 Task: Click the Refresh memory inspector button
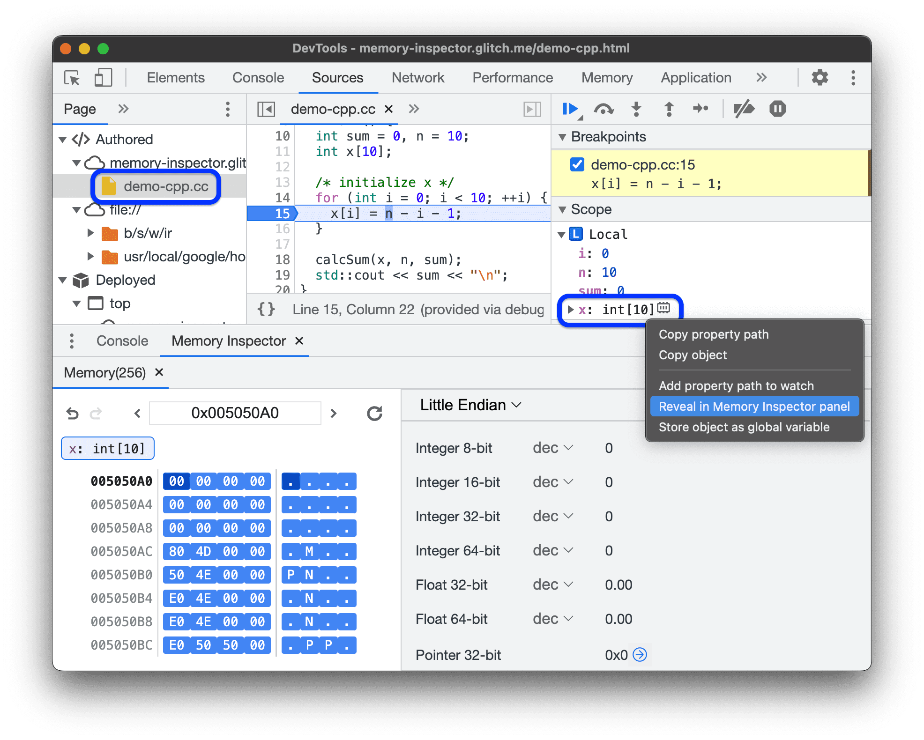click(x=373, y=412)
